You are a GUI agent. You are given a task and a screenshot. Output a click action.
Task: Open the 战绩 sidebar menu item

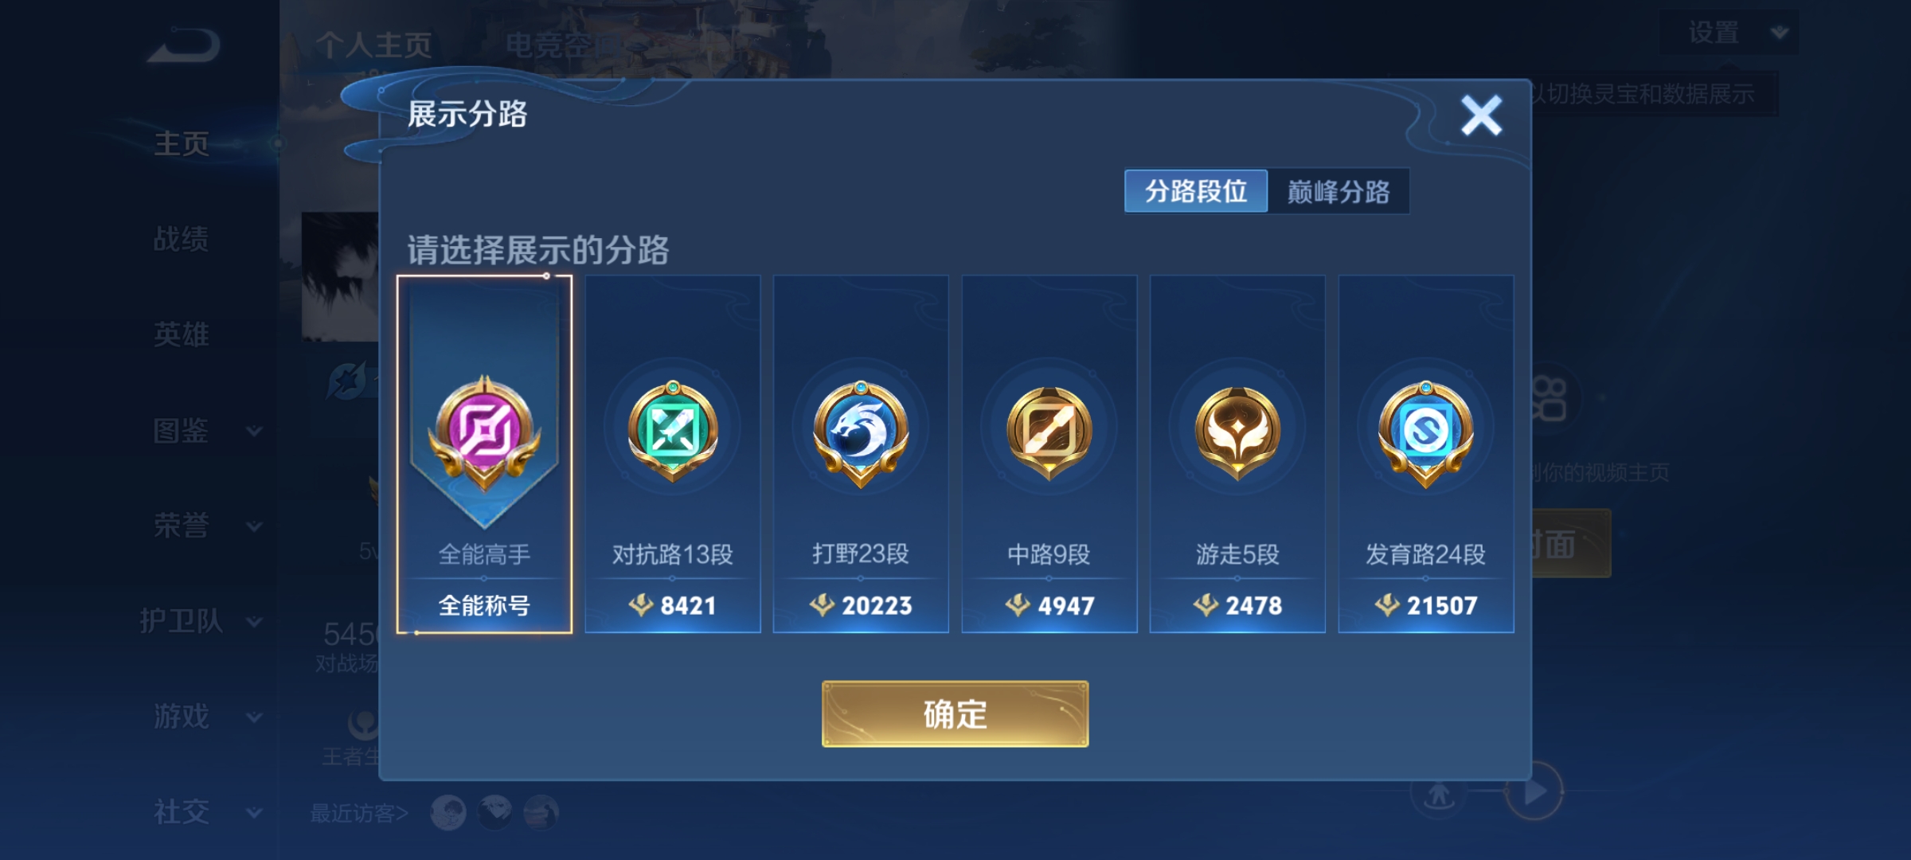click(x=182, y=239)
